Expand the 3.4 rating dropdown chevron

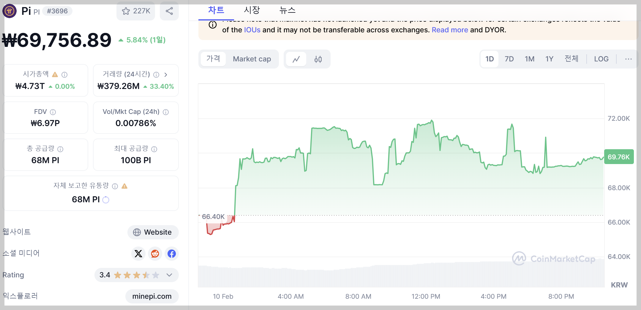[169, 275]
